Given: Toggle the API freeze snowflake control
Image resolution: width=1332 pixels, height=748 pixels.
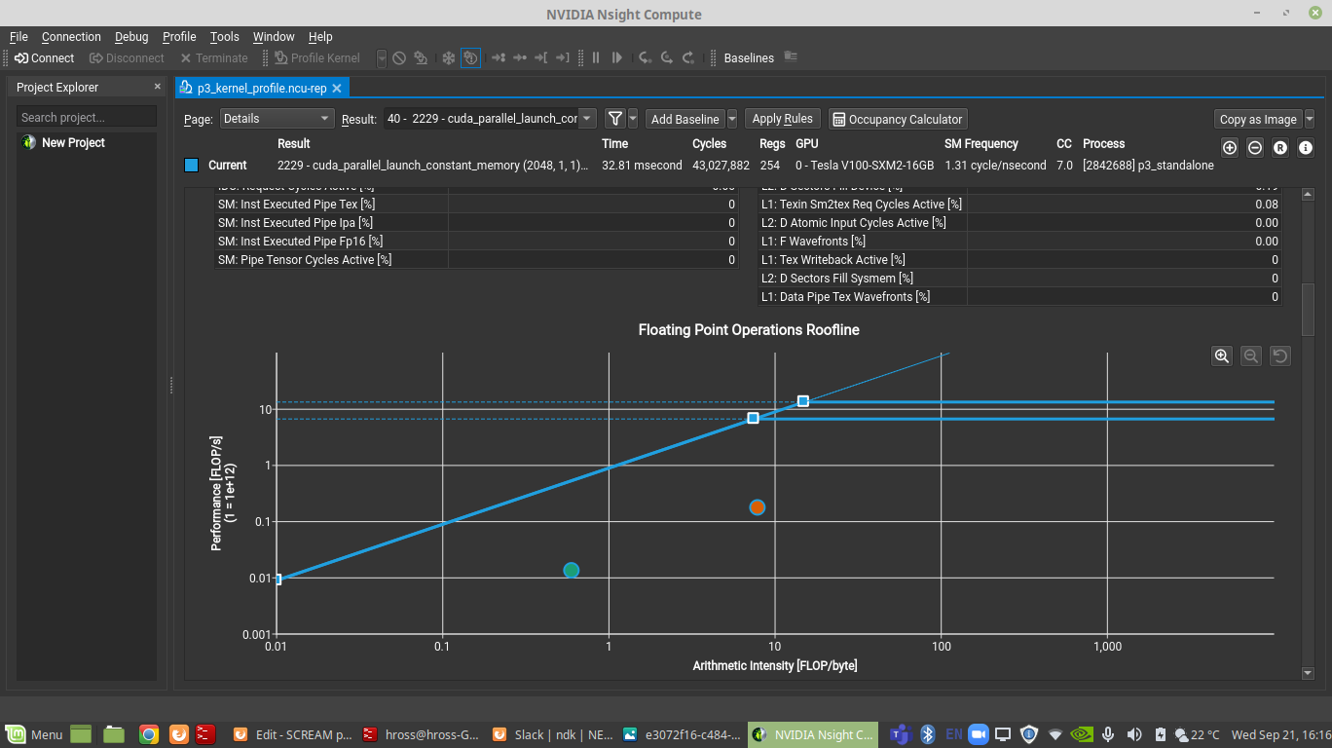Looking at the screenshot, I should 447,57.
